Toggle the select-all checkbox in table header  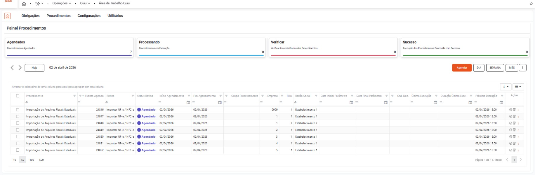pos(18,96)
